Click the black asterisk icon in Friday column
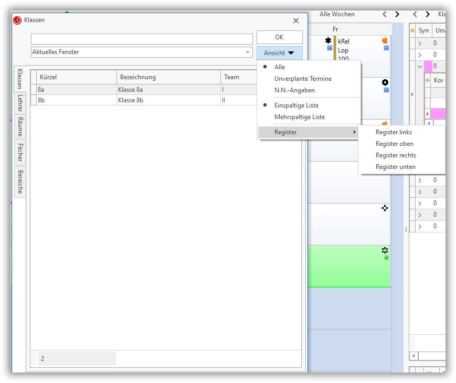The image size is (456, 383). [x=329, y=40]
